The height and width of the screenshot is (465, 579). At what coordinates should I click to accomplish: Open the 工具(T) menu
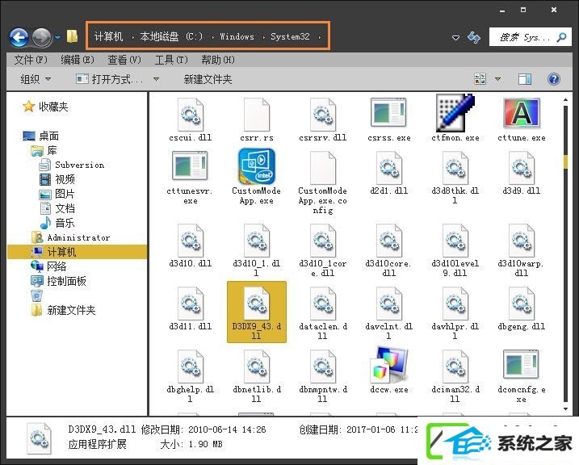coord(171,60)
